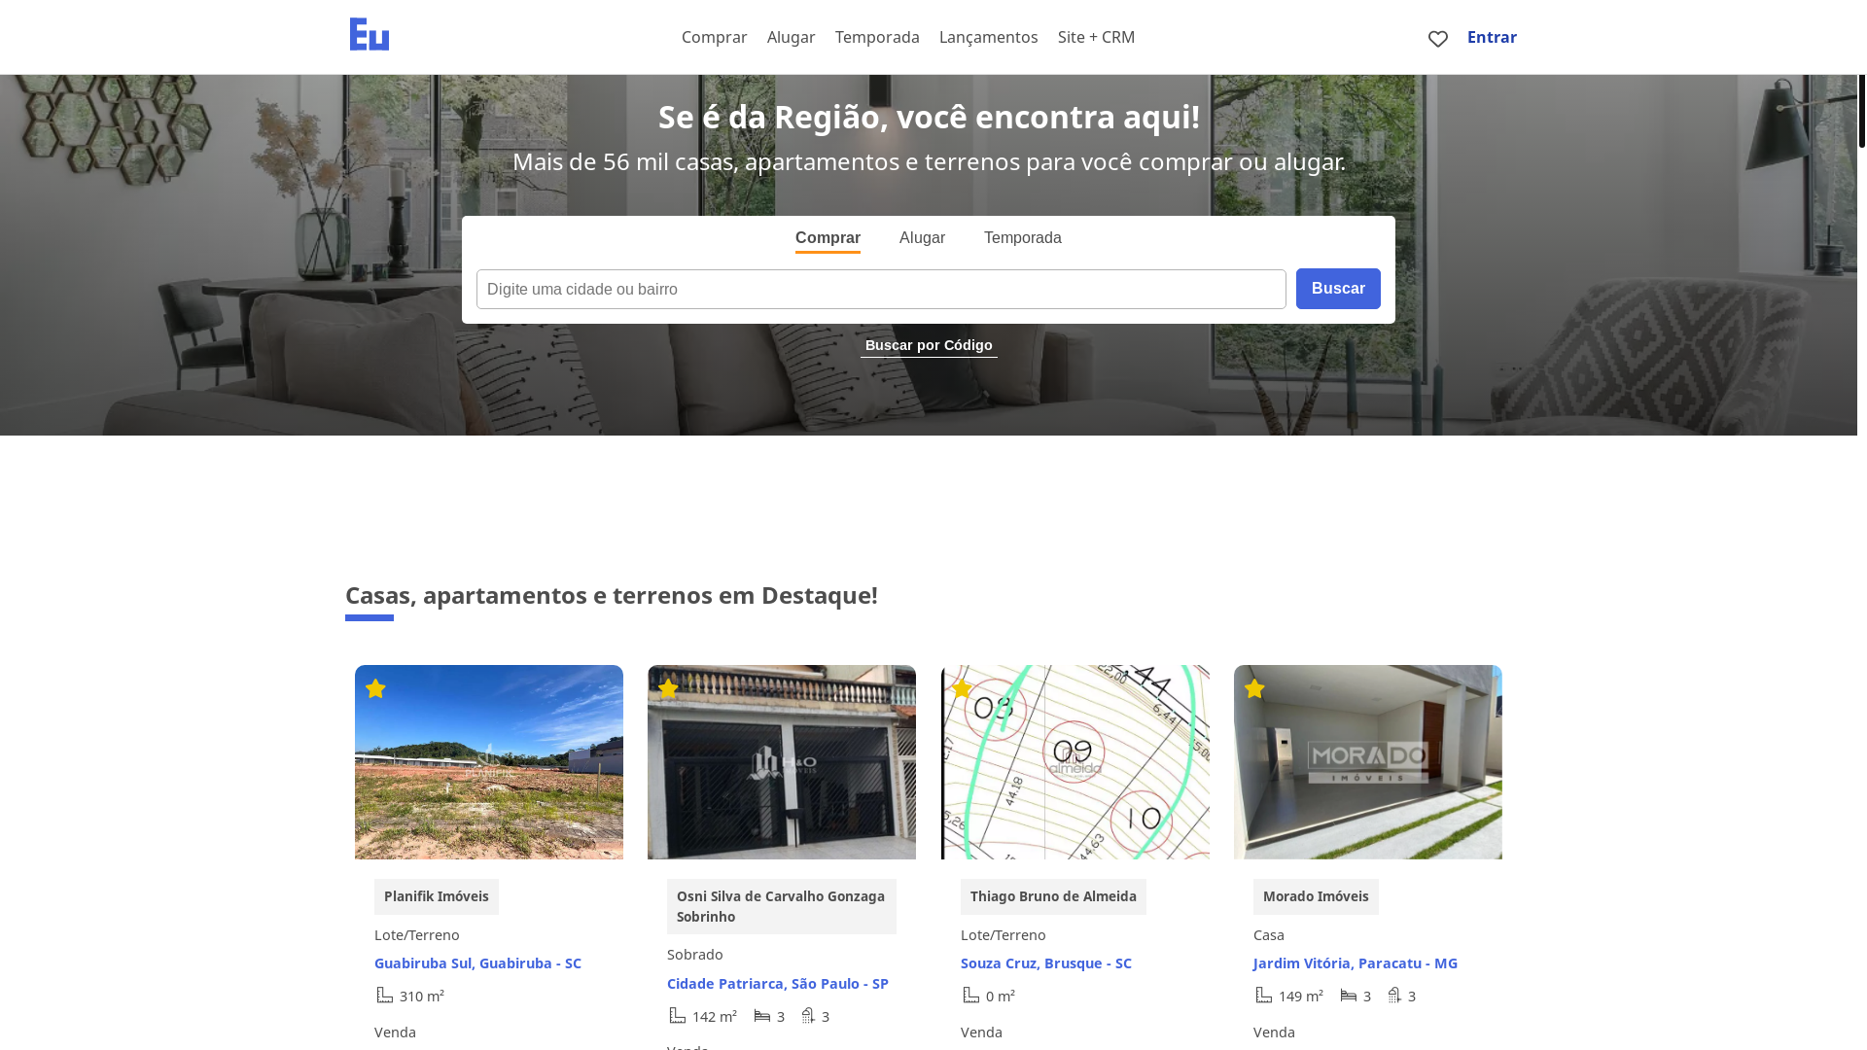This screenshot has height=1050, width=1867.
Task: Select Temporada tab in search box
Action: click(1023, 238)
